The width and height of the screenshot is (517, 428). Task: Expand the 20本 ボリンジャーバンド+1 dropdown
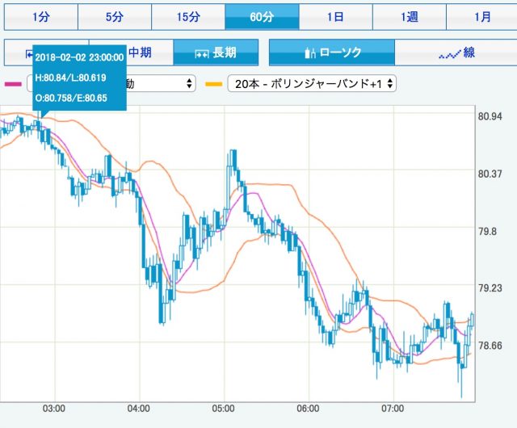(x=311, y=83)
